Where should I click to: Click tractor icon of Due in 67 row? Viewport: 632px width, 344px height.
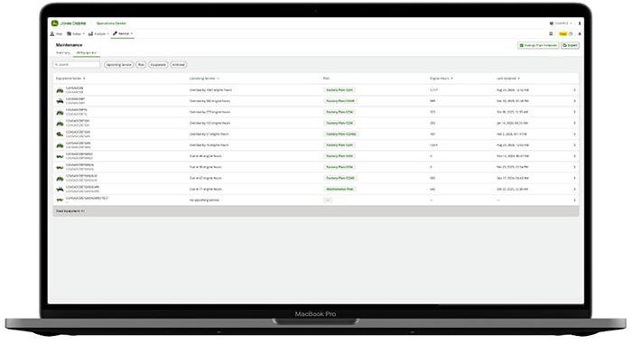tap(60, 178)
